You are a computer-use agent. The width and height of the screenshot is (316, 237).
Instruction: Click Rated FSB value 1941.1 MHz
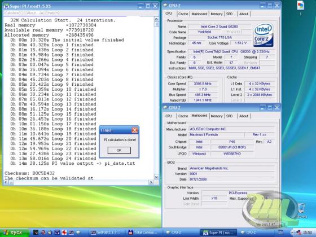tap(203, 100)
